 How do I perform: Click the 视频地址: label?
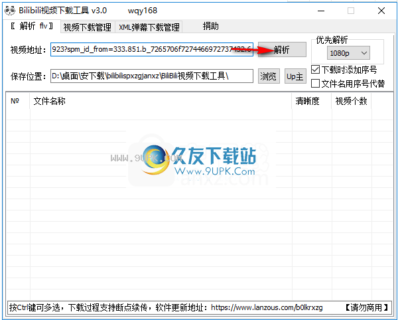click(29, 50)
